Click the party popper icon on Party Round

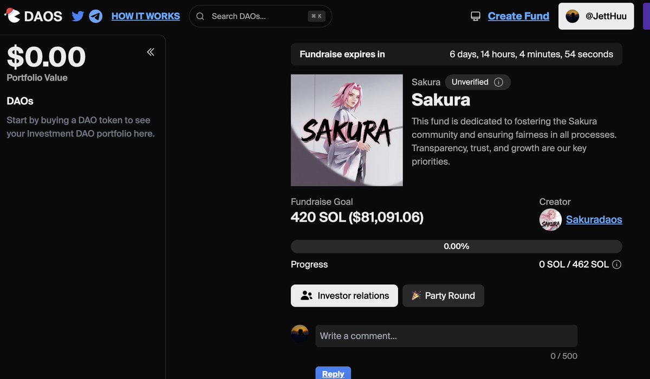(416, 296)
